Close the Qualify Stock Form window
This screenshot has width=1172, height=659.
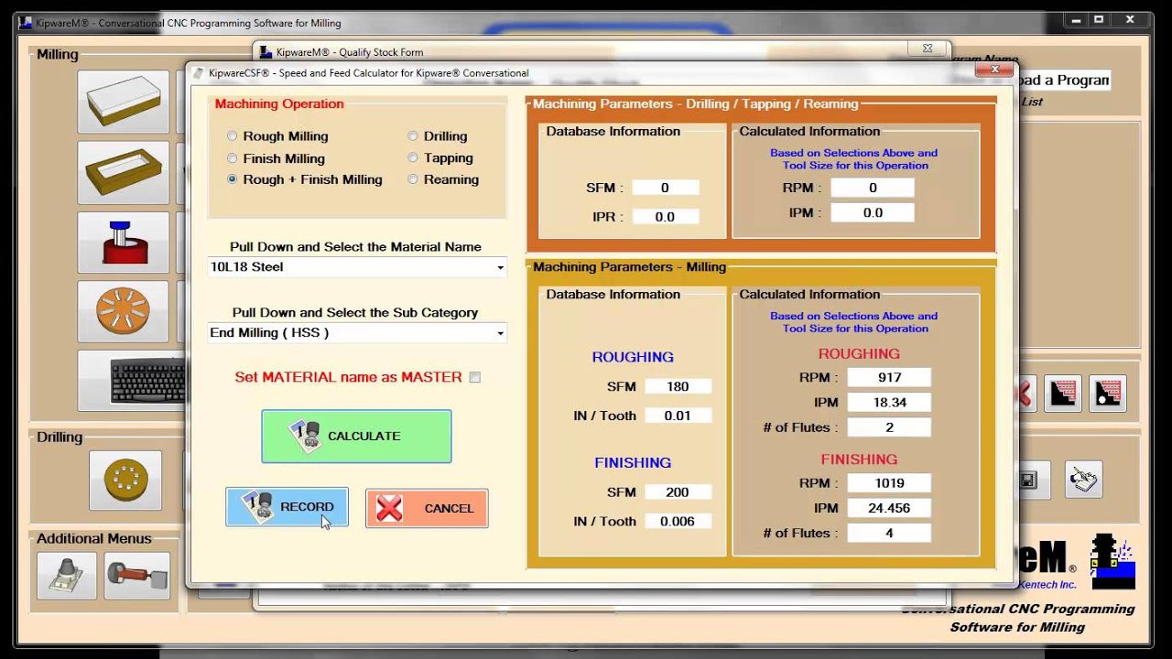tap(928, 48)
